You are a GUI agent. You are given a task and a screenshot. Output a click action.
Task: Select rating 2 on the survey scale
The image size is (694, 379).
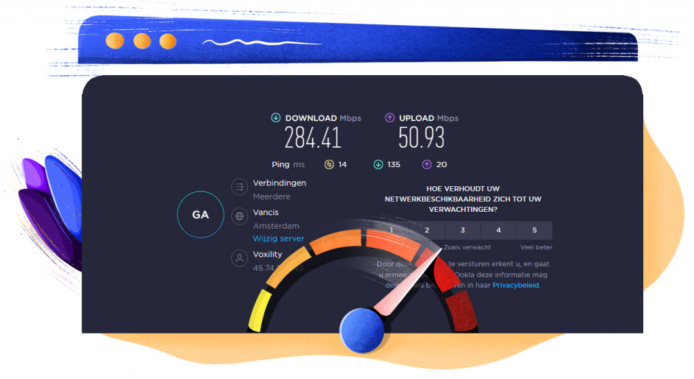(x=427, y=230)
